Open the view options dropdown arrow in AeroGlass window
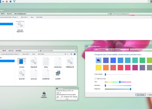 point(67,54)
